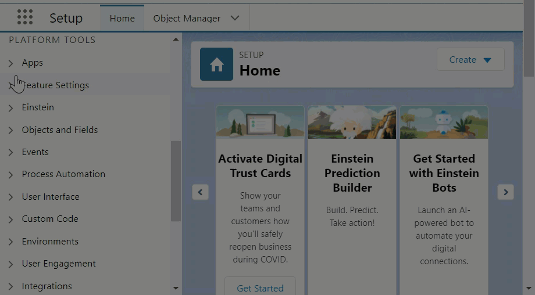Expand the Apps tree section
535x295 pixels.
click(x=10, y=63)
